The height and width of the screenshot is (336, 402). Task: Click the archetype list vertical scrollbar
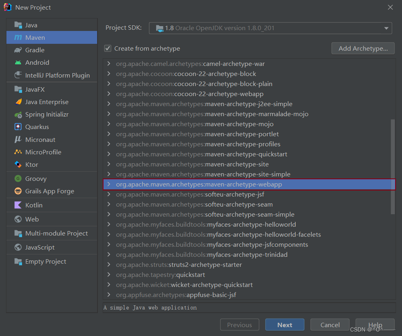click(x=392, y=166)
